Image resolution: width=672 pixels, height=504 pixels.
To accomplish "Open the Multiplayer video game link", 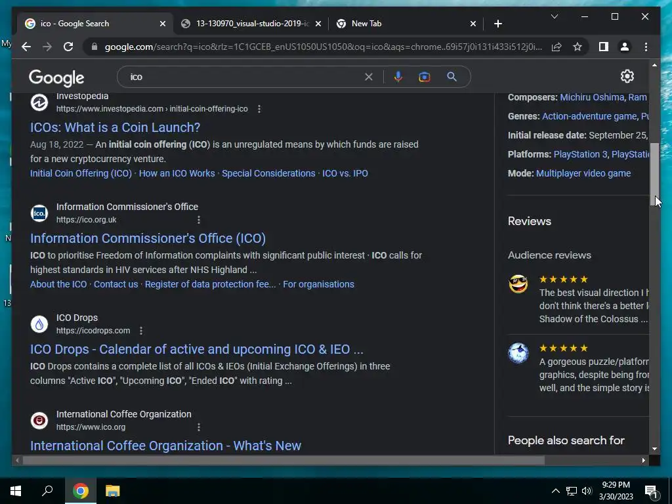I will [583, 173].
